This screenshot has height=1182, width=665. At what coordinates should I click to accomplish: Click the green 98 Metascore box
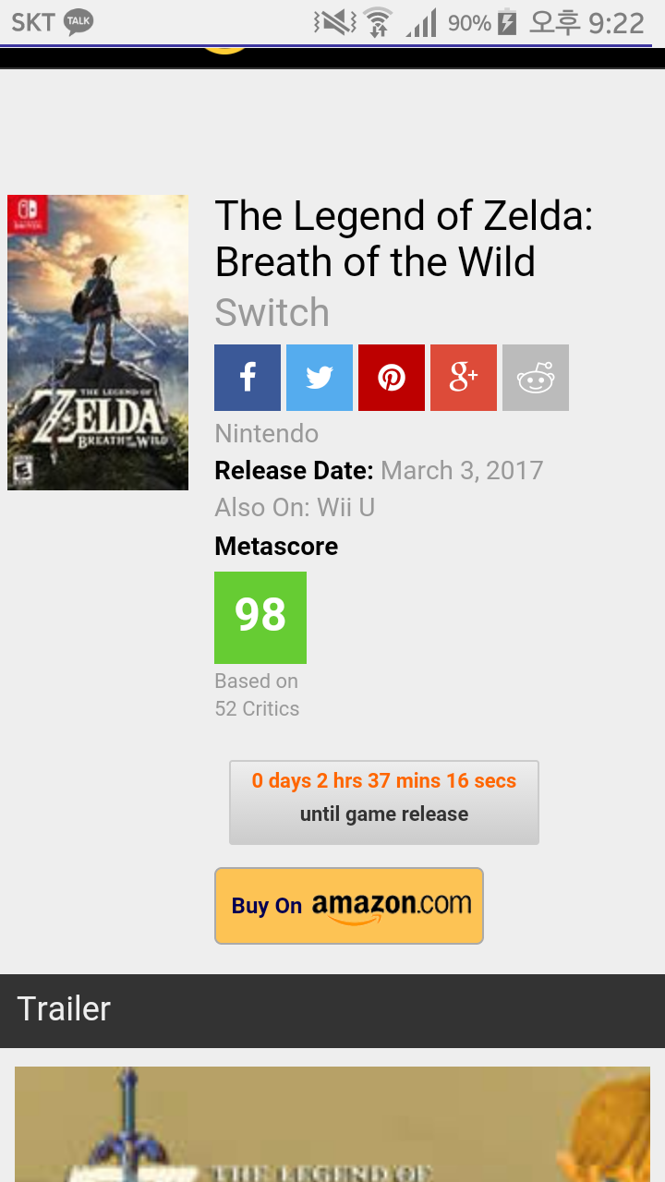pyautogui.click(x=260, y=618)
